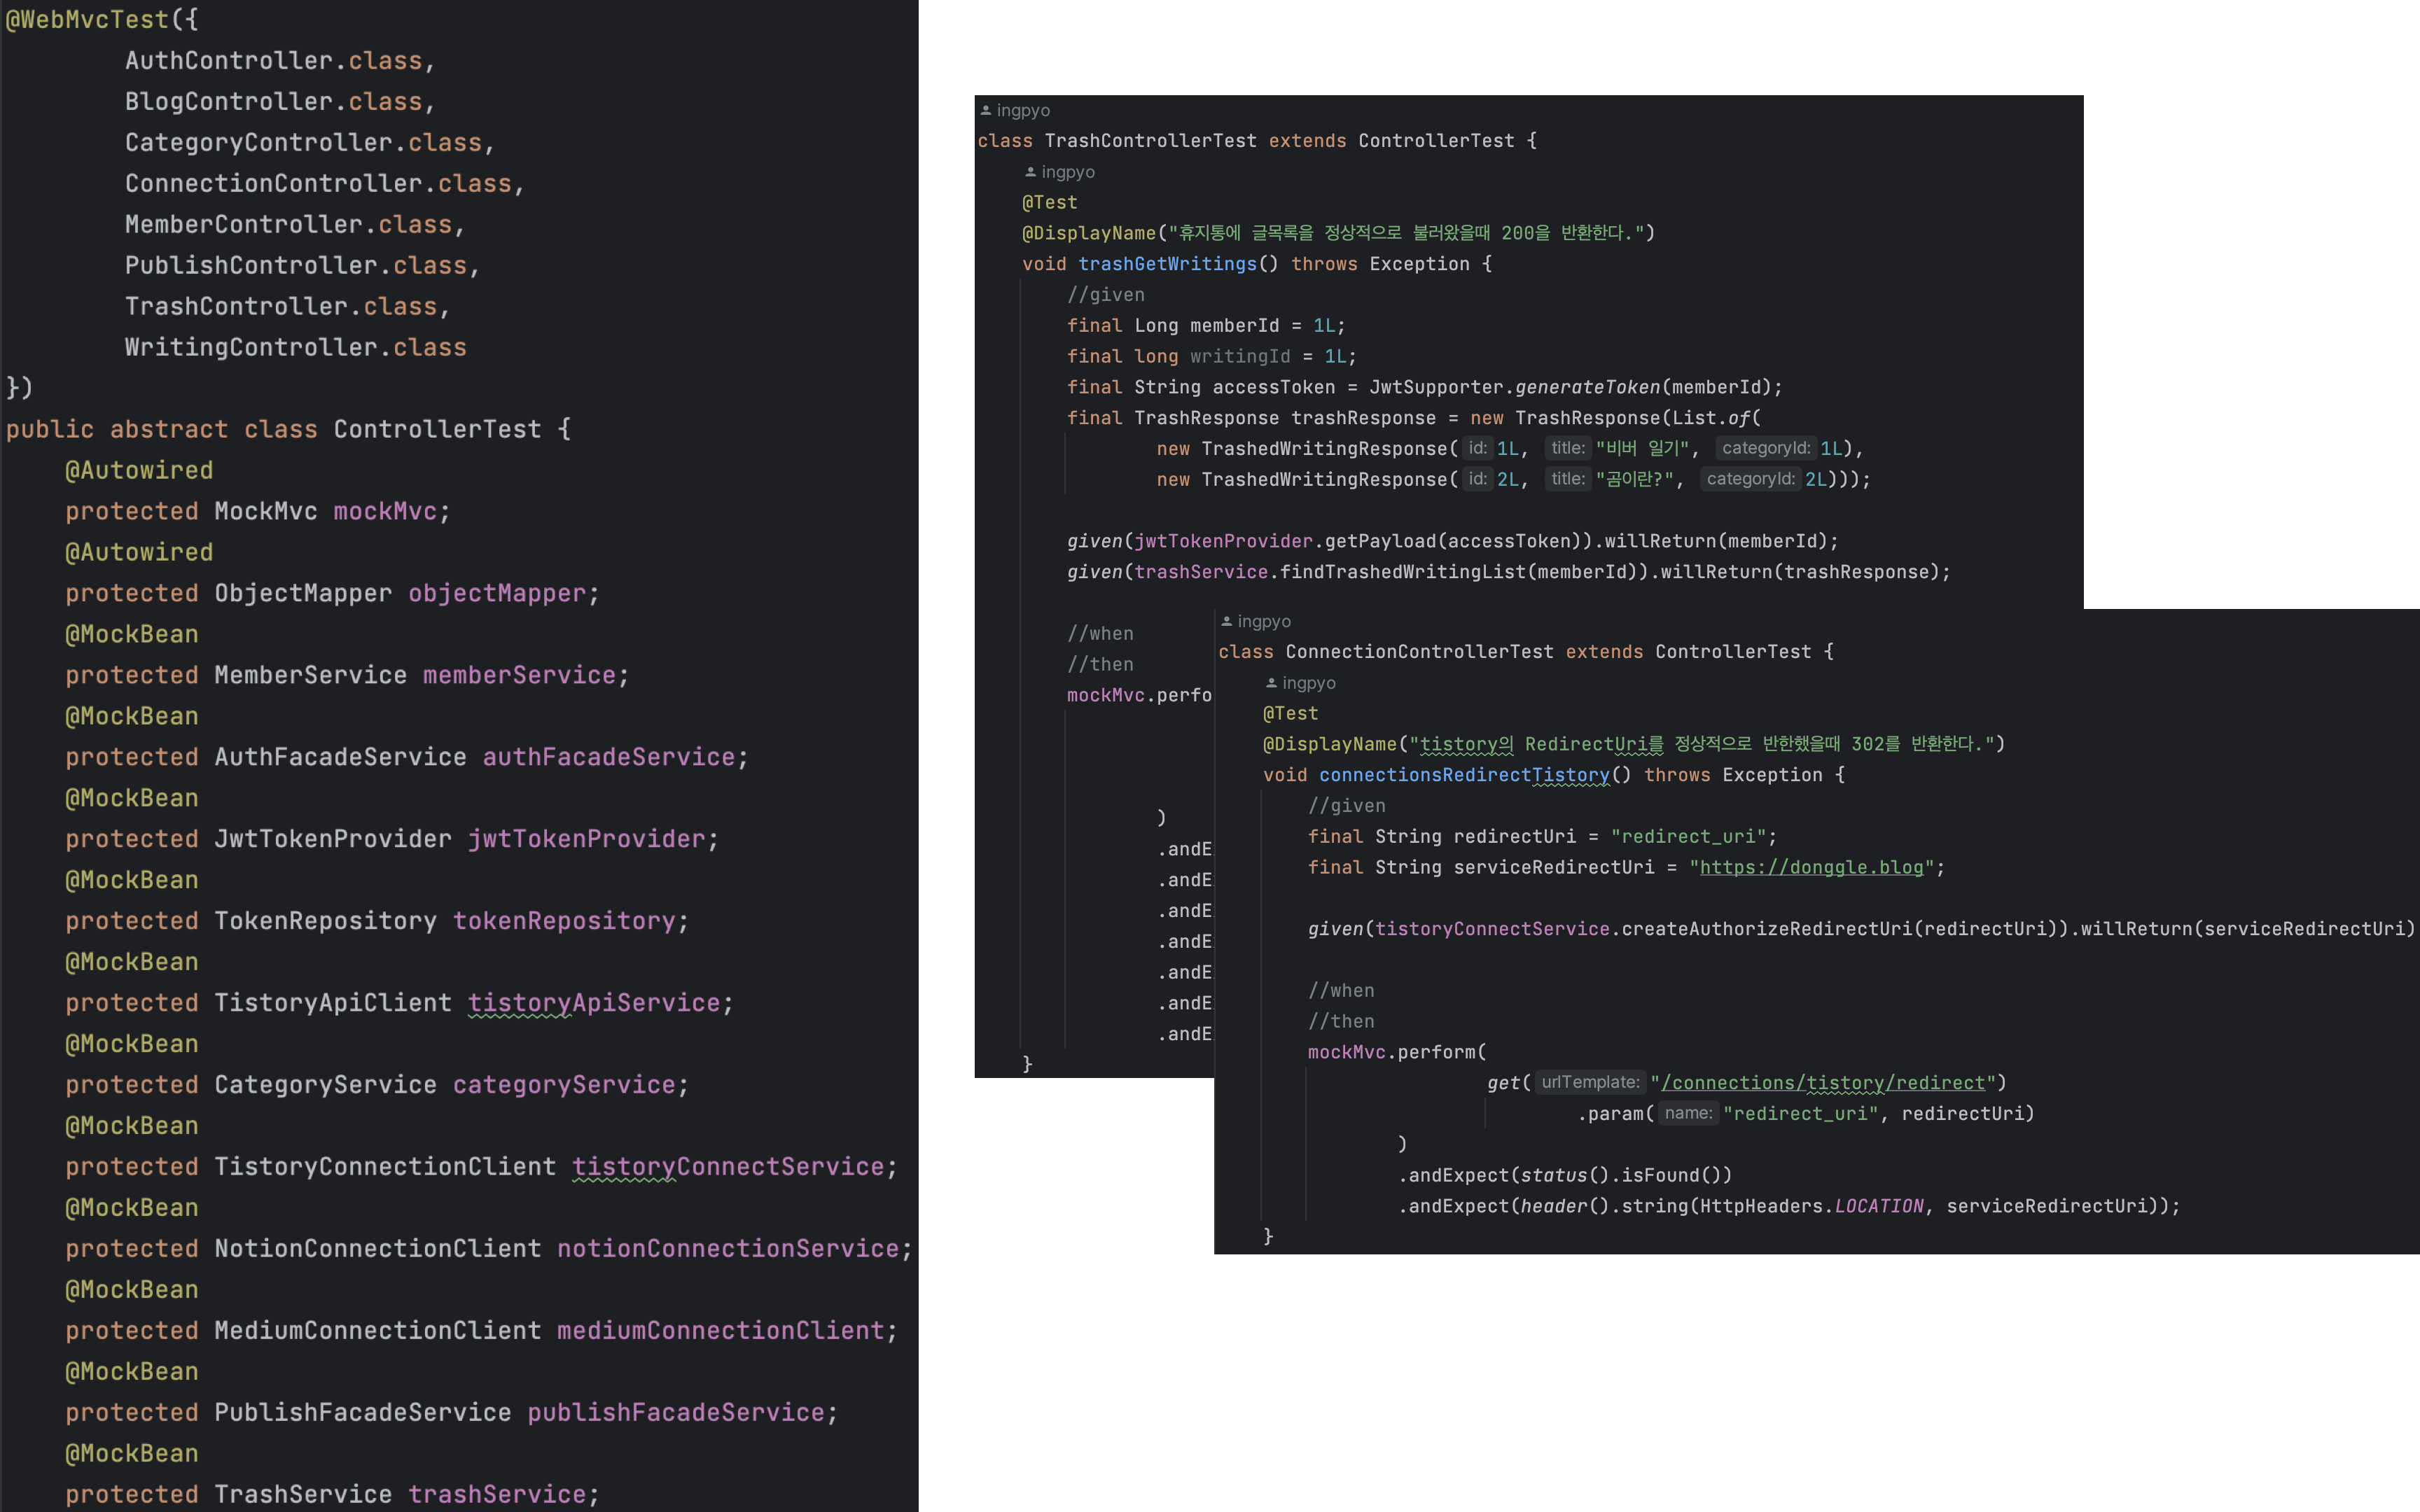Screen dimensions: 2420x1512
Task: Click the "비버 일기" title string
Action: click(1642, 449)
